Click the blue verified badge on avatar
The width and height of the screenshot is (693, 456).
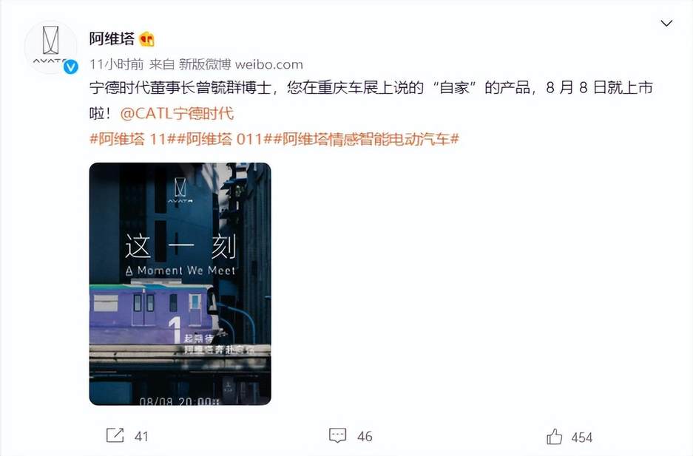point(71,67)
